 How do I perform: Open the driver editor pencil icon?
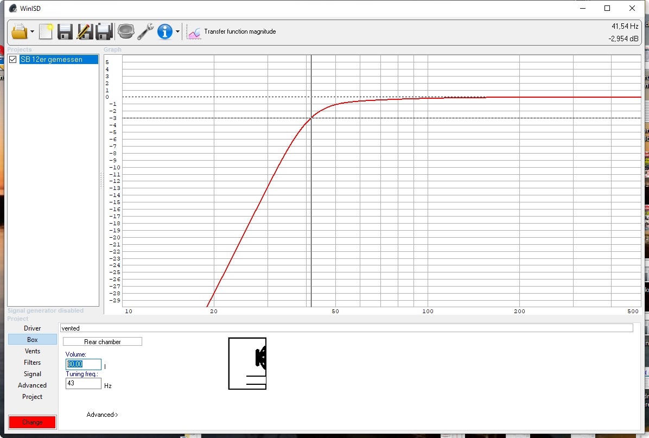(85, 31)
